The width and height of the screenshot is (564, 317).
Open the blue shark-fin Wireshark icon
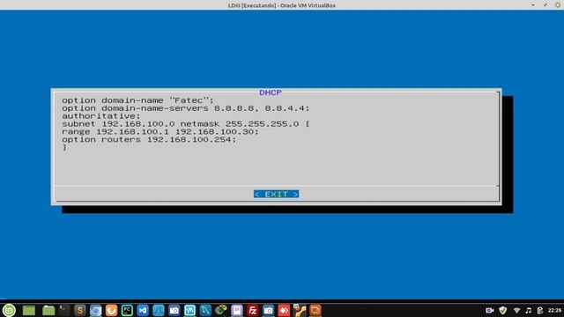coord(159,310)
